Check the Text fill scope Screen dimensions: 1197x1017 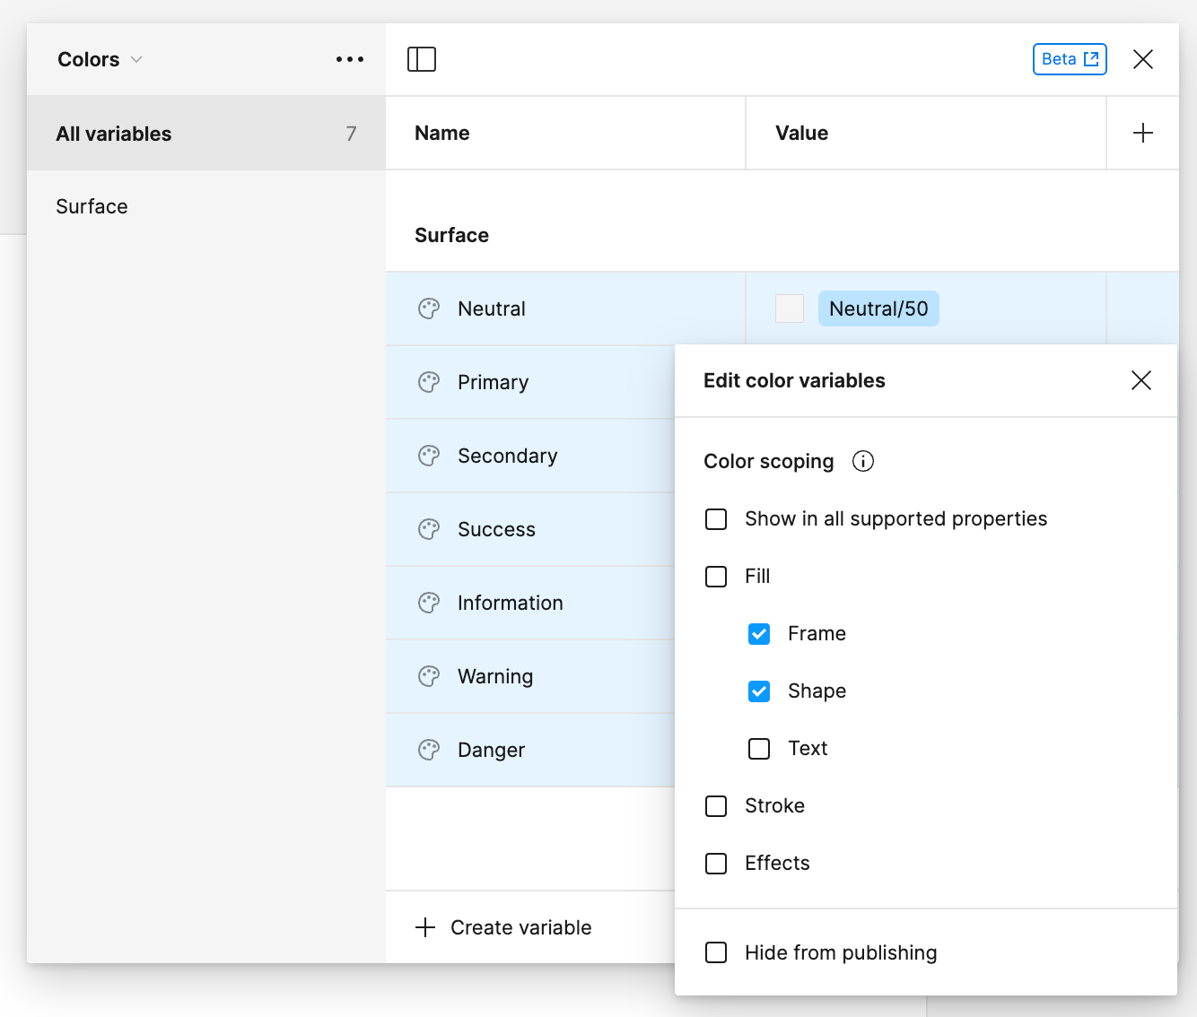pos(759,748)
